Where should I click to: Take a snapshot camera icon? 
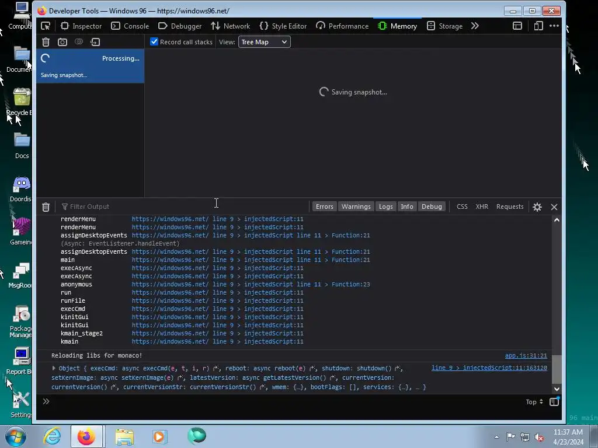coord(62,42)
